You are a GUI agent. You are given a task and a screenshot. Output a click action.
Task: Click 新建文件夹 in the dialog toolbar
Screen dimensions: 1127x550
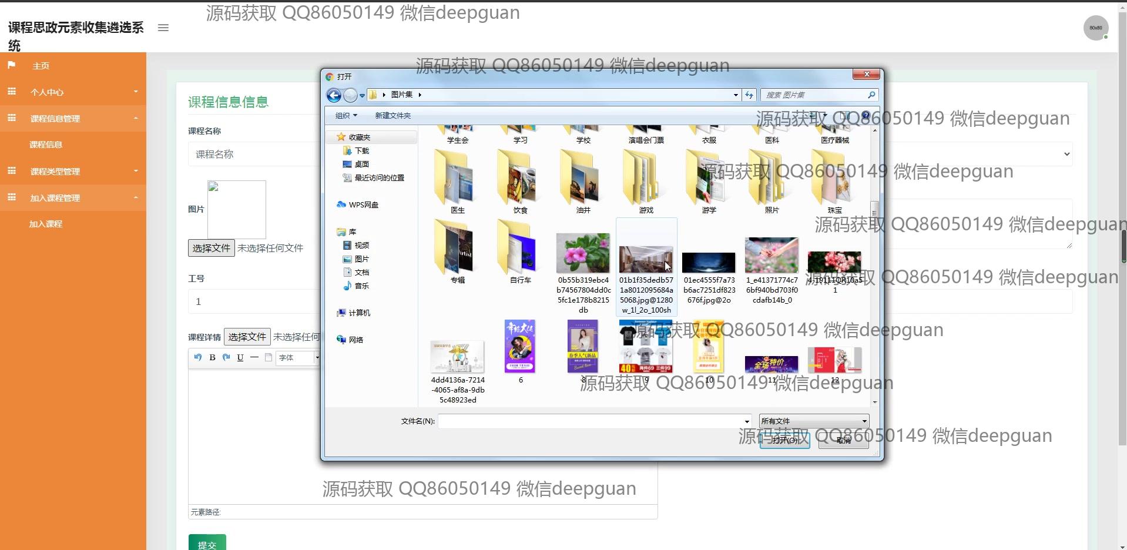[x=393, y=116]
